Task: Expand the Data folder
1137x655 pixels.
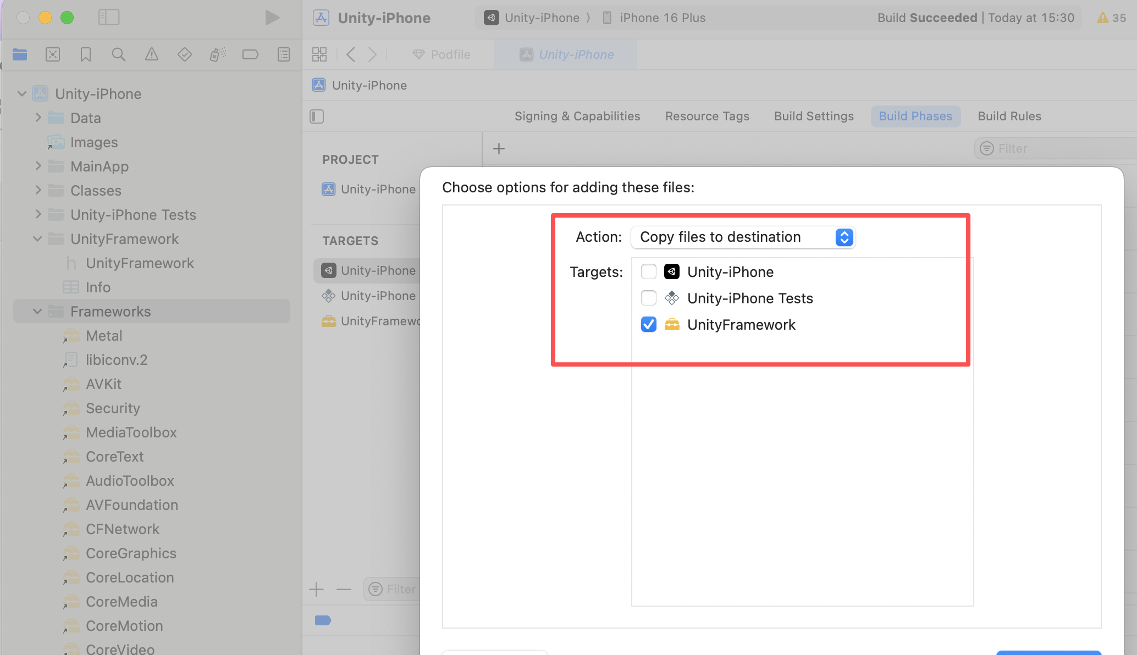Action: click(38, 118)
